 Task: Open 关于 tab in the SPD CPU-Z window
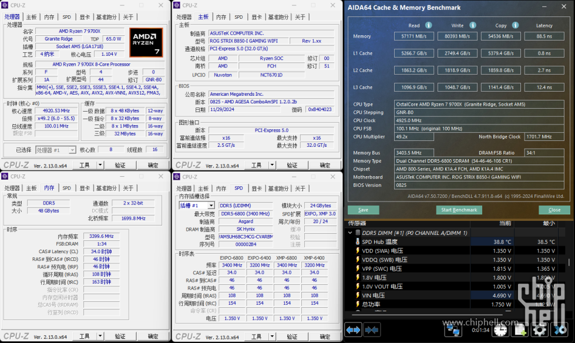point(300,188)
